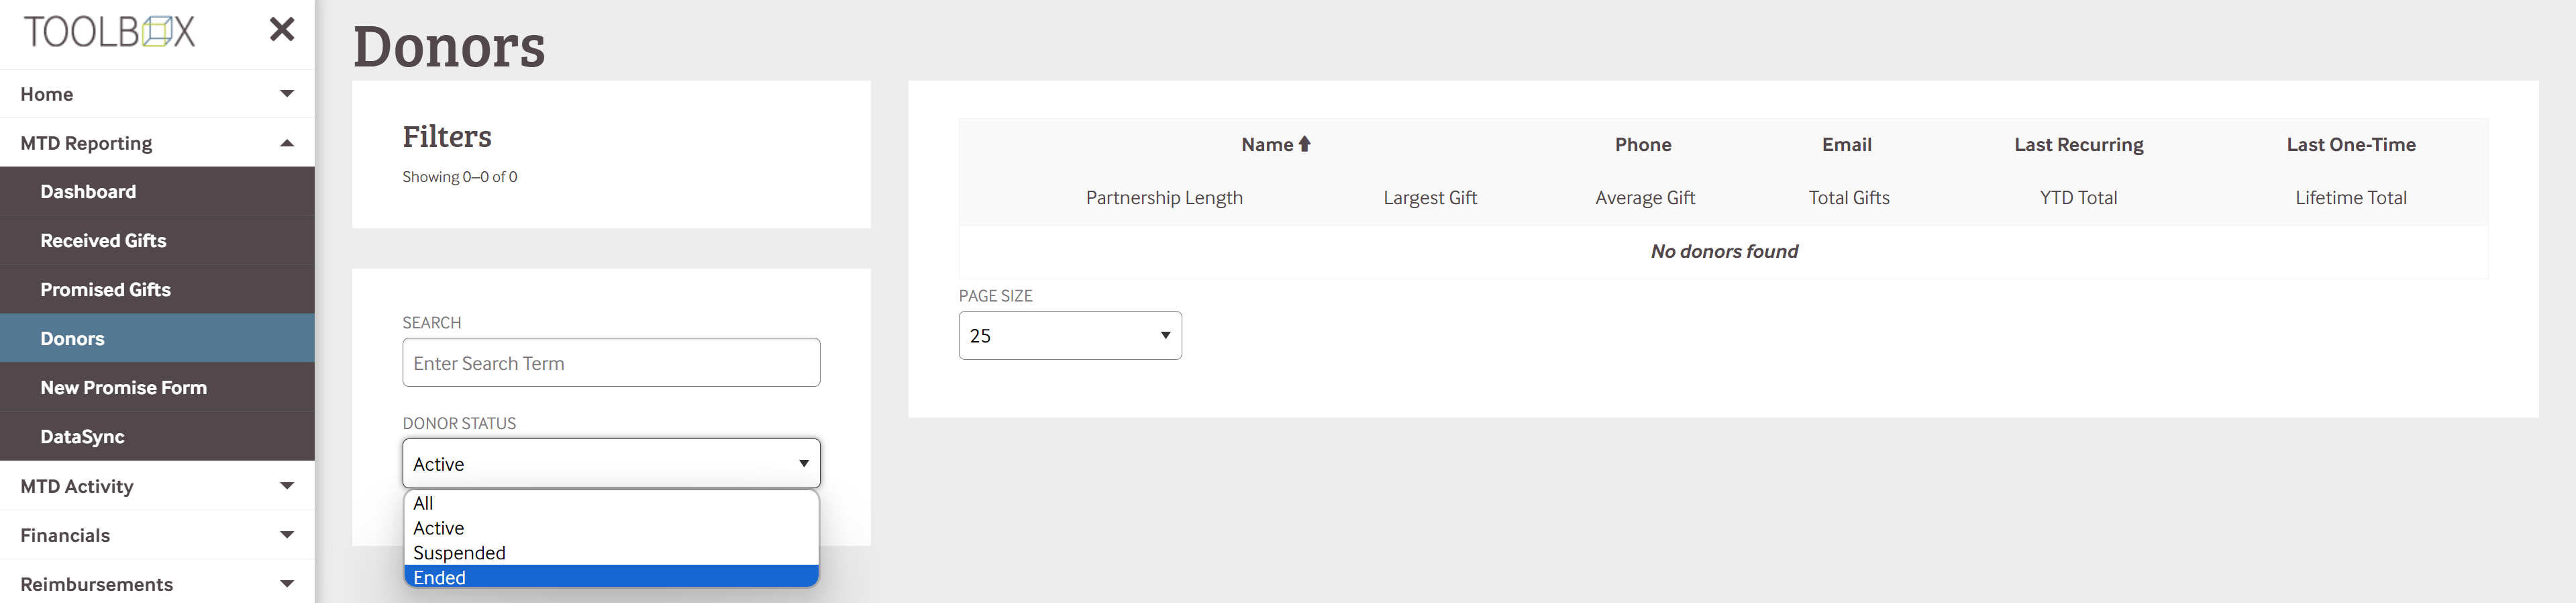Select the New Promise Form item
The height and width of the screenshot is (603, 2576).
click(123, 388)
